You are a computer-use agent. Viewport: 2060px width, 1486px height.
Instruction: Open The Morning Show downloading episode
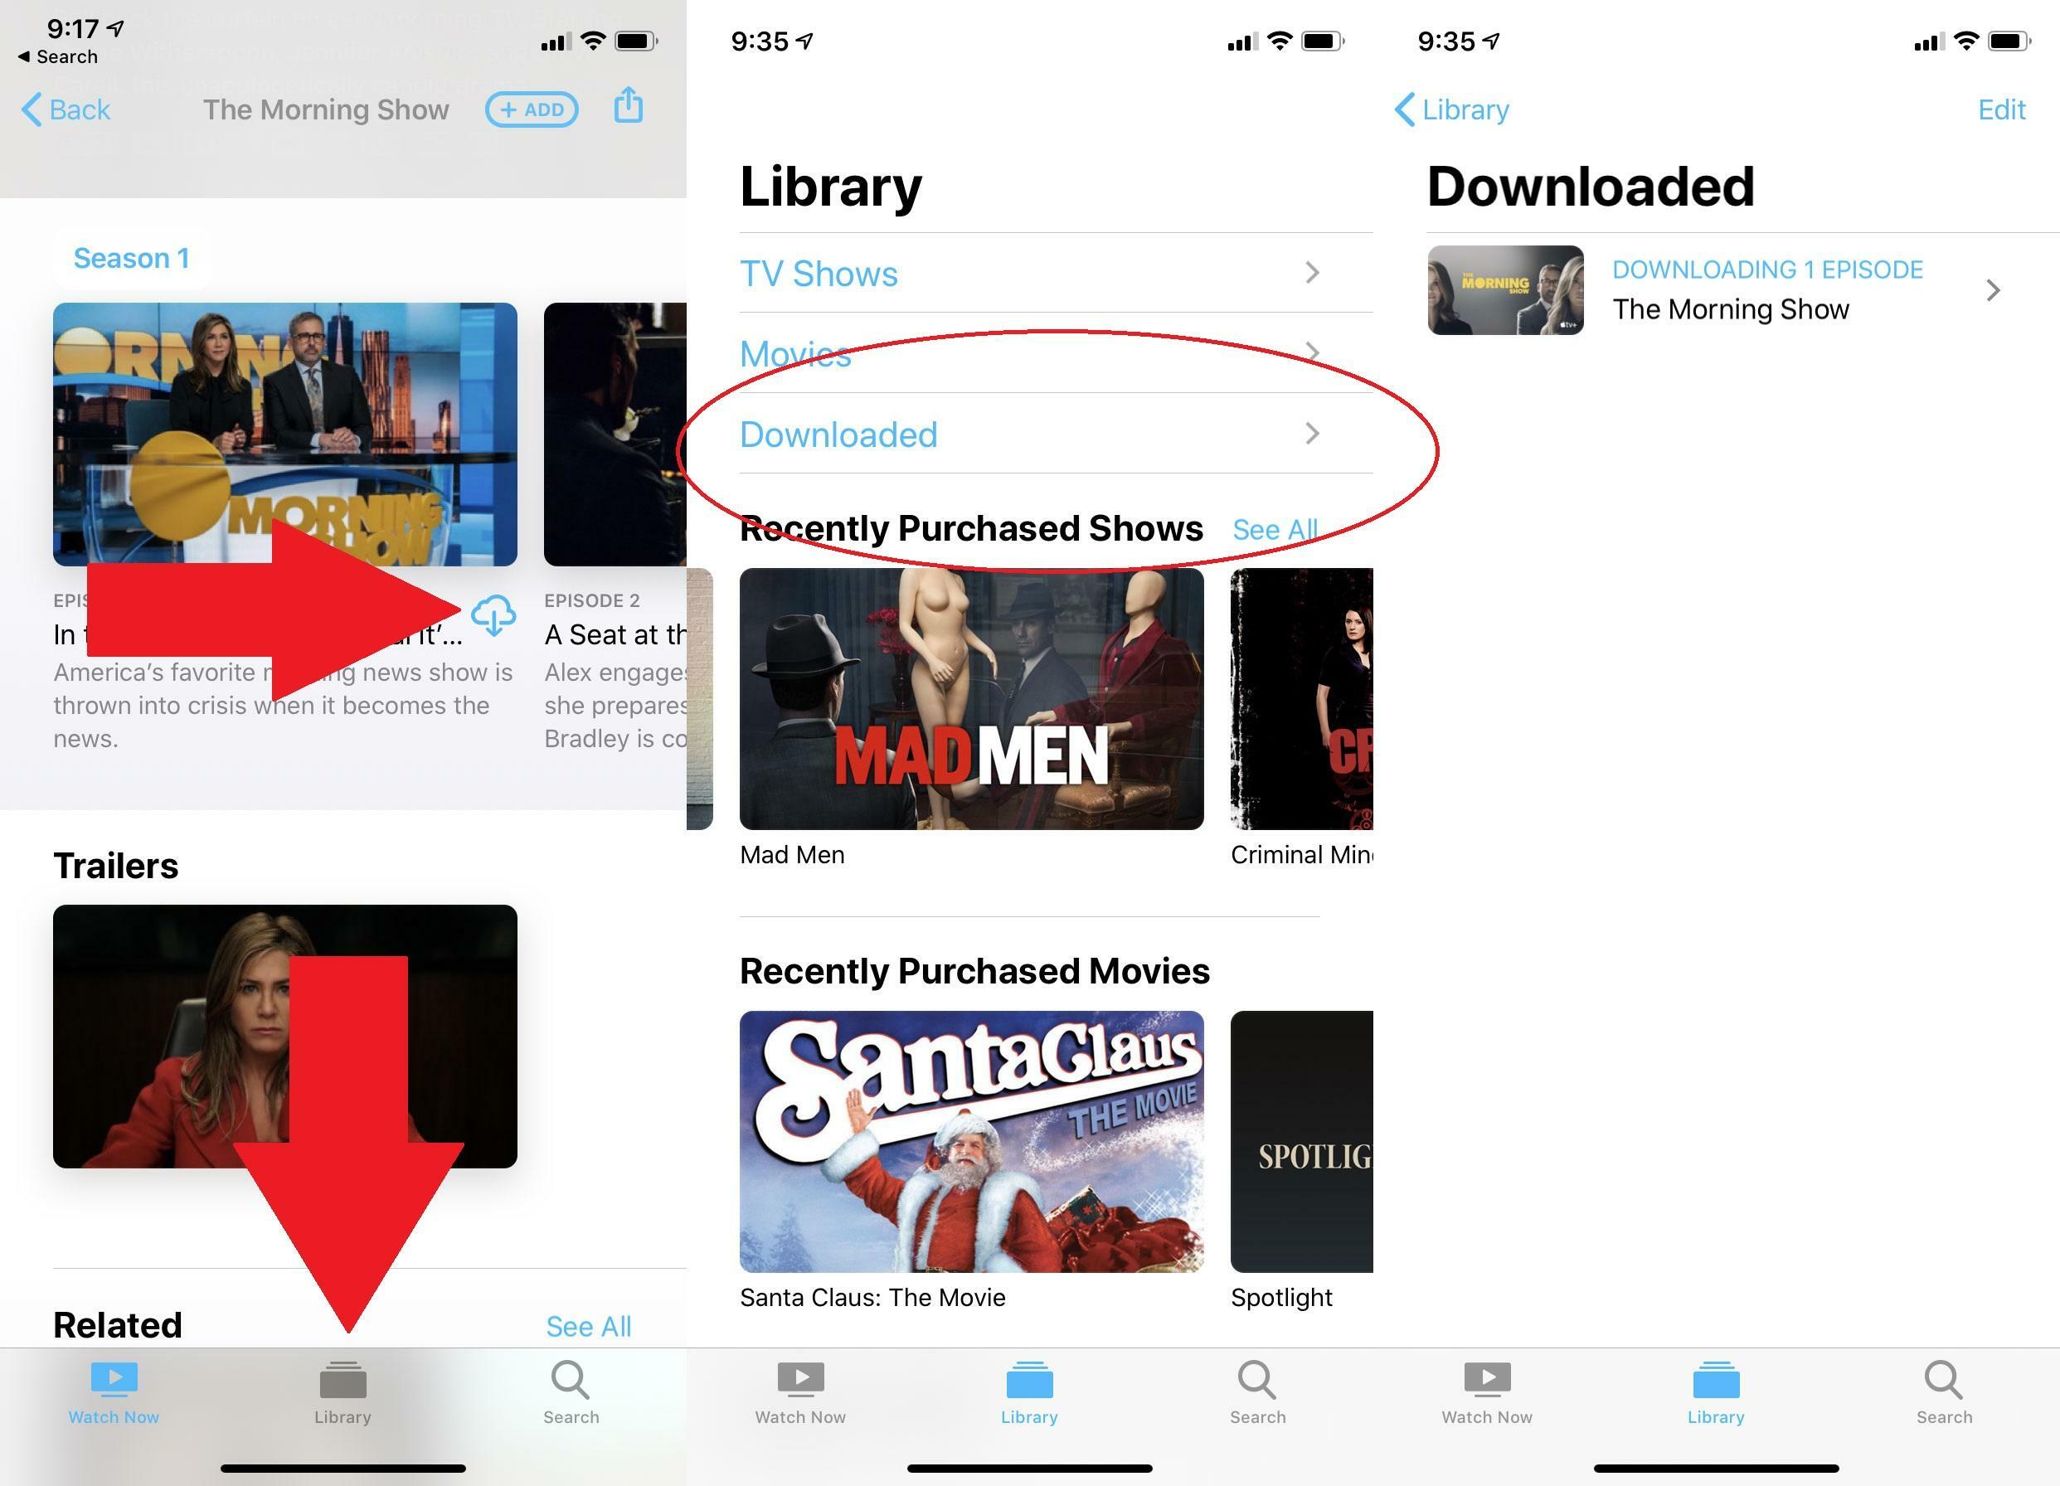tap(1719, 291)
